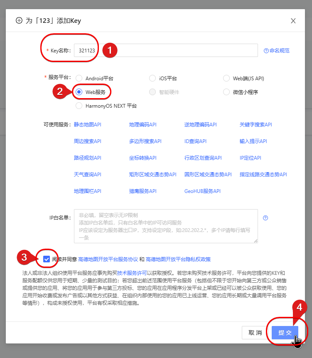Open 高德地图开放平台服务协议 link
Screen dimensions: 312x358
108,259
